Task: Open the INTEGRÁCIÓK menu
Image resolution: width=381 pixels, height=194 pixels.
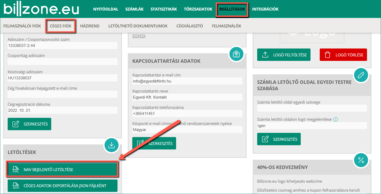Action: [x=265, y=9]
